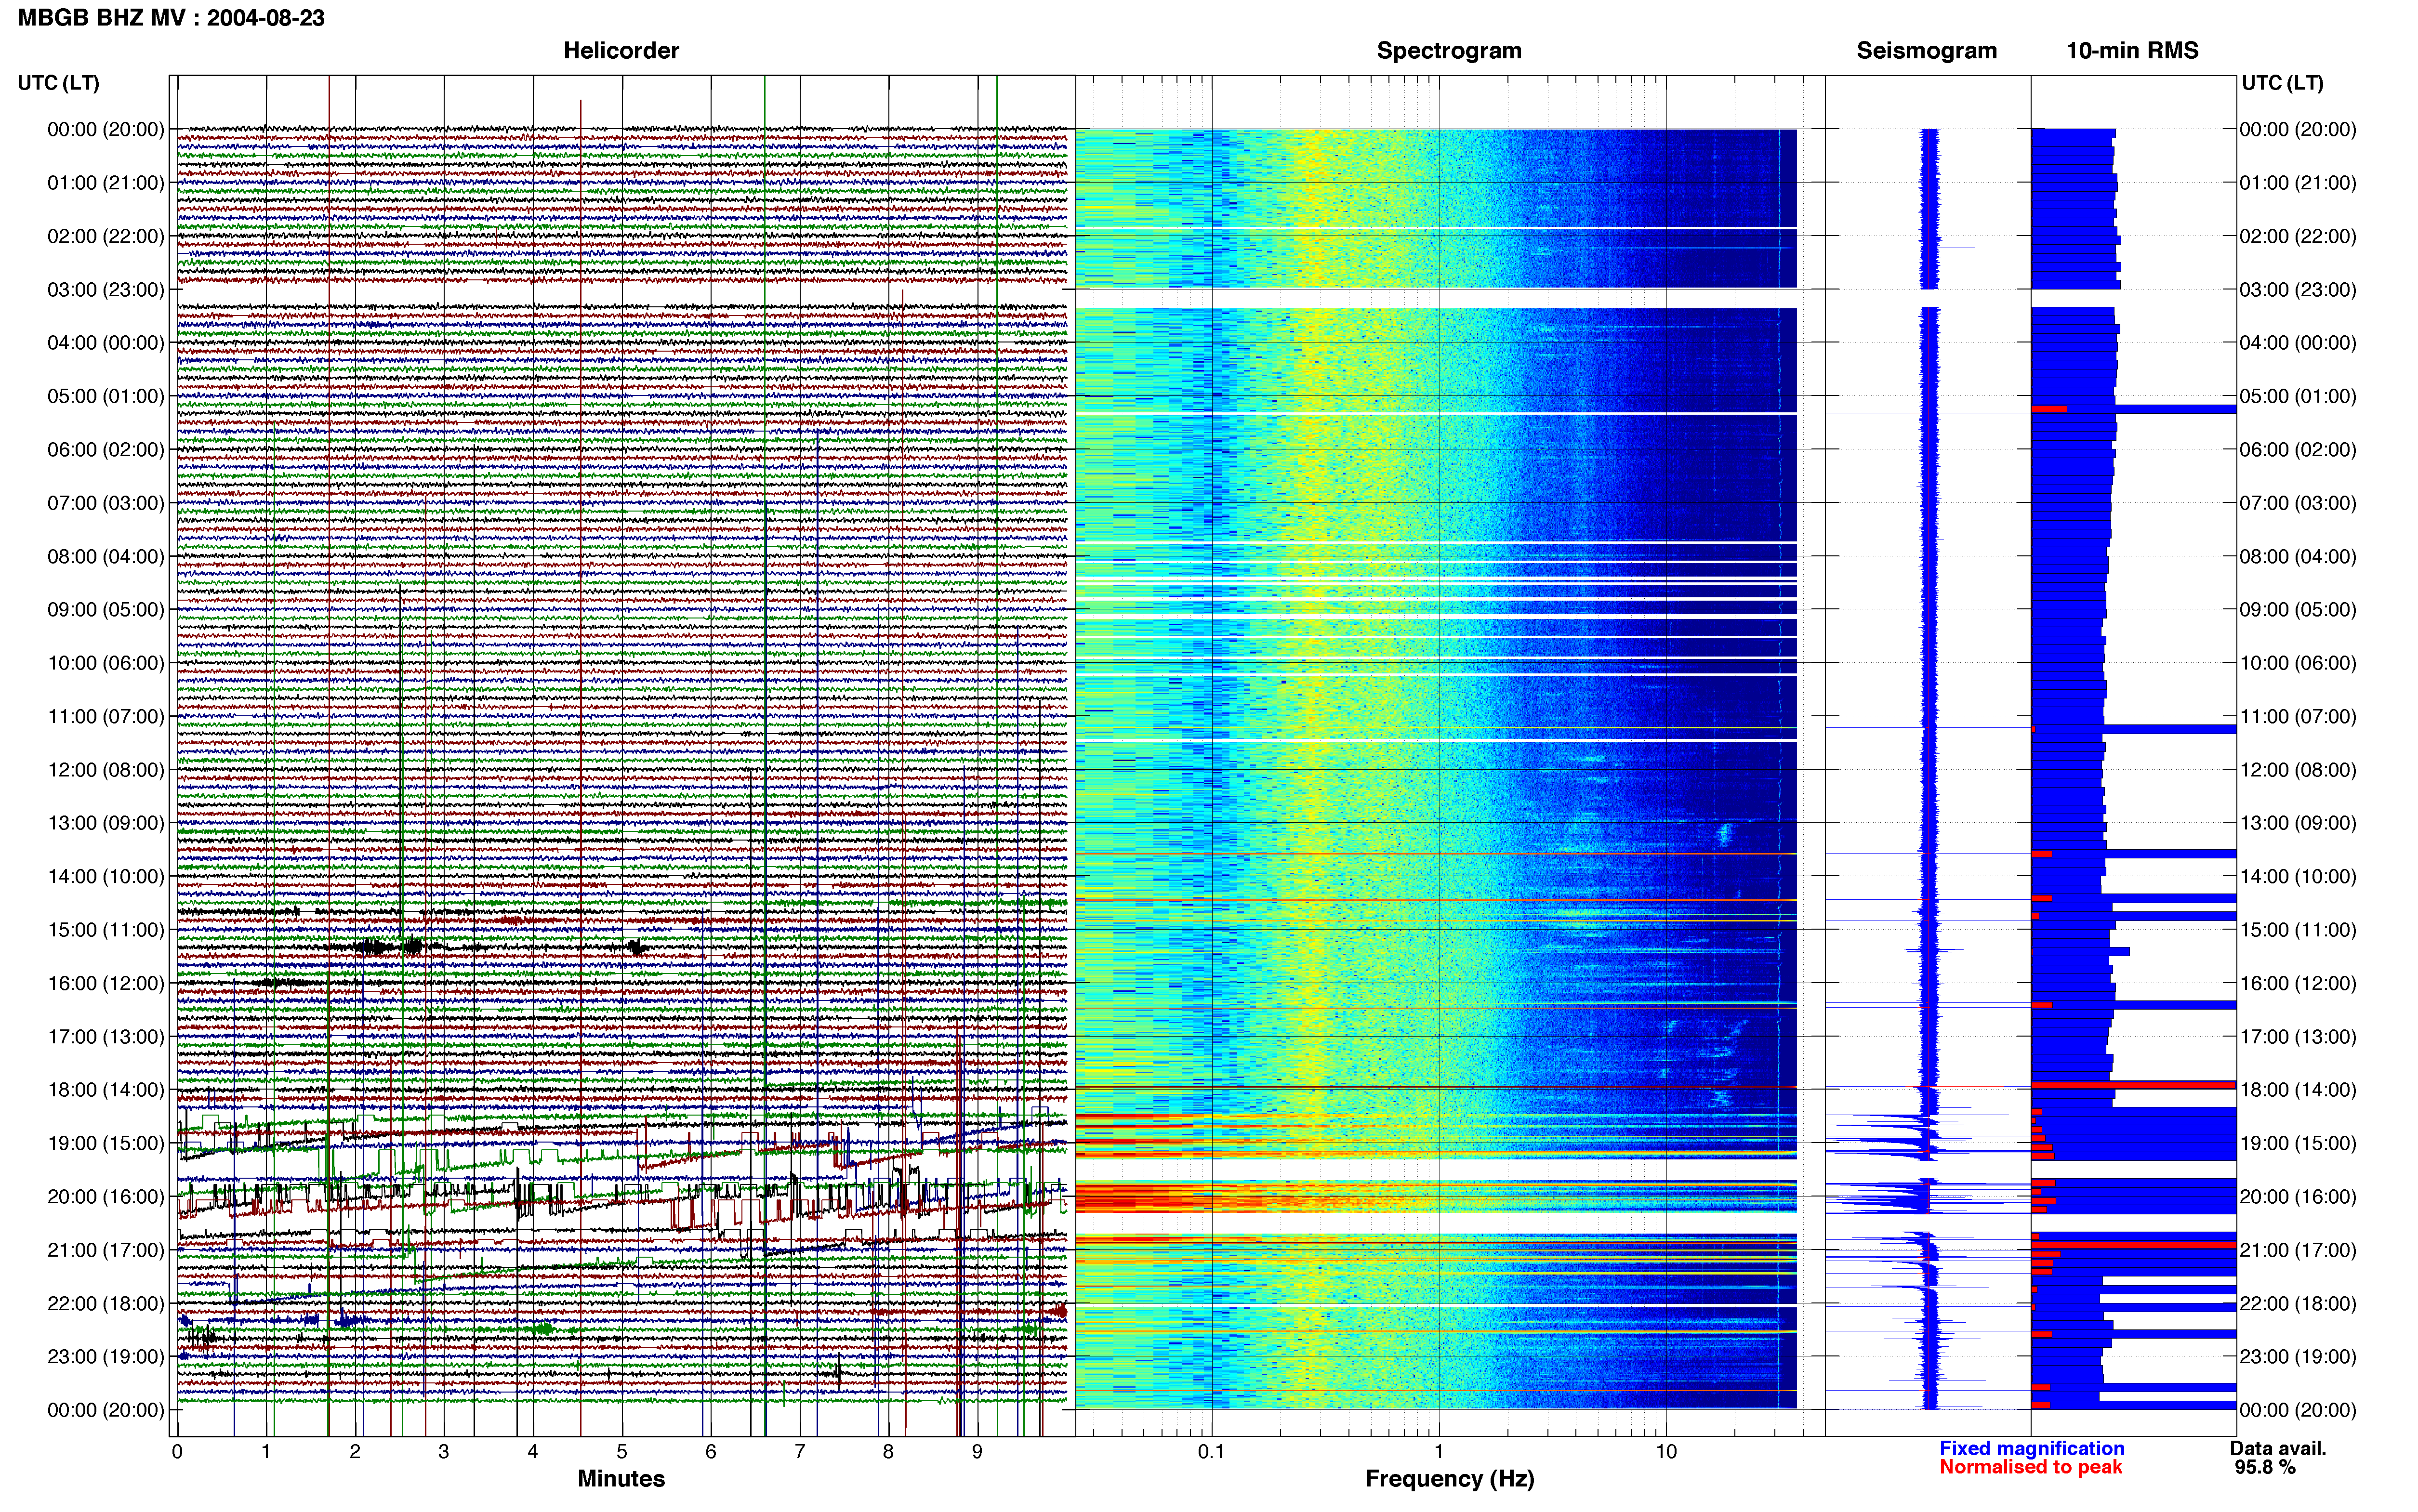Click the left '09:00 (05:00)' time label
2418x1512 pixels.
pos(106,610)
